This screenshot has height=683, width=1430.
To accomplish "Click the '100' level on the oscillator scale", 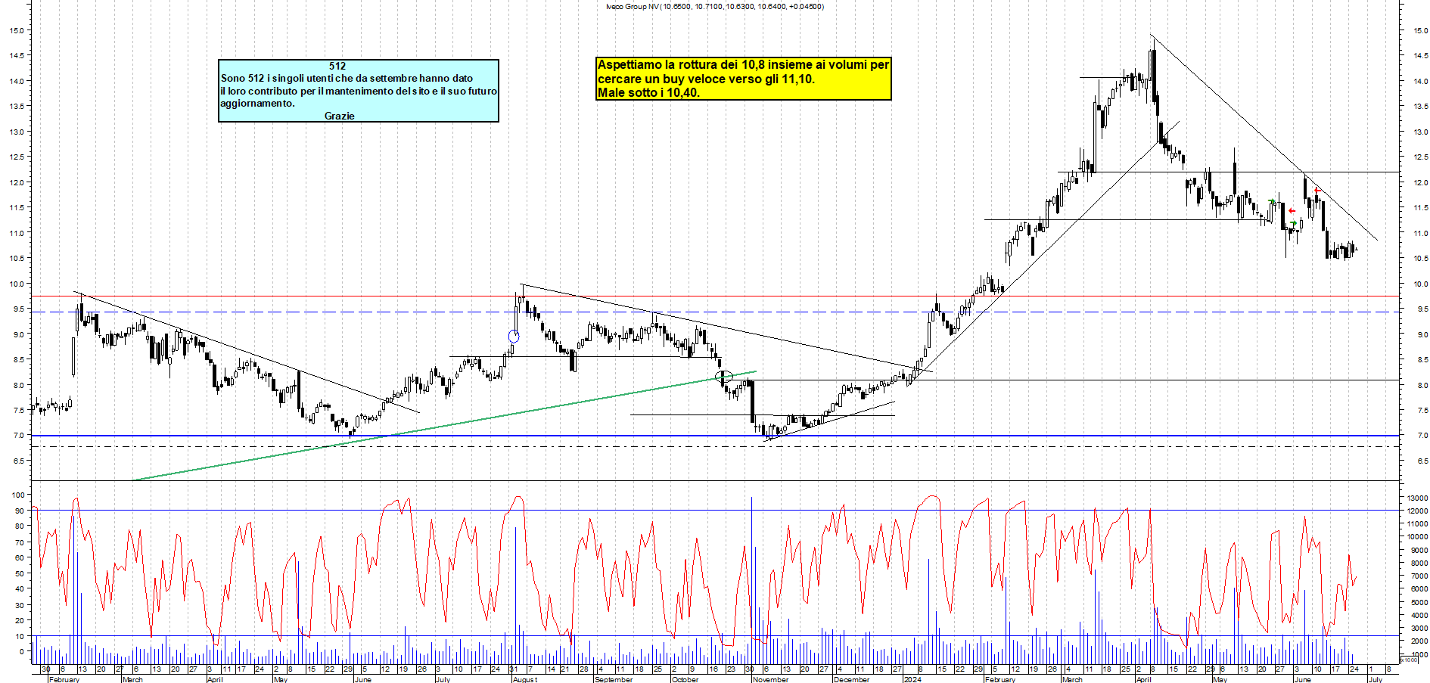I will pyautogui.click(x=17, y=495).
